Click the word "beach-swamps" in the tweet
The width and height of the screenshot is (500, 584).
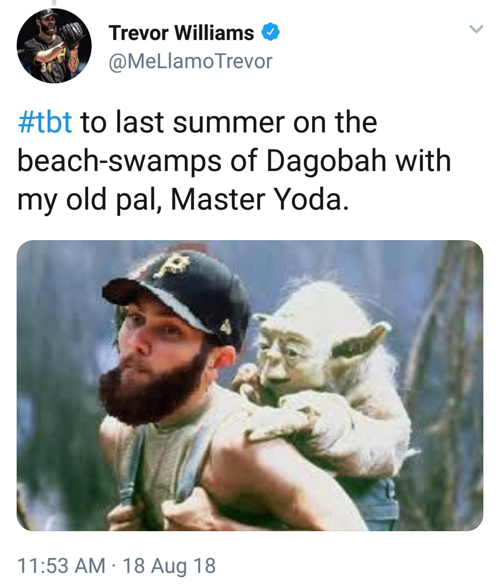click(120, 161)
